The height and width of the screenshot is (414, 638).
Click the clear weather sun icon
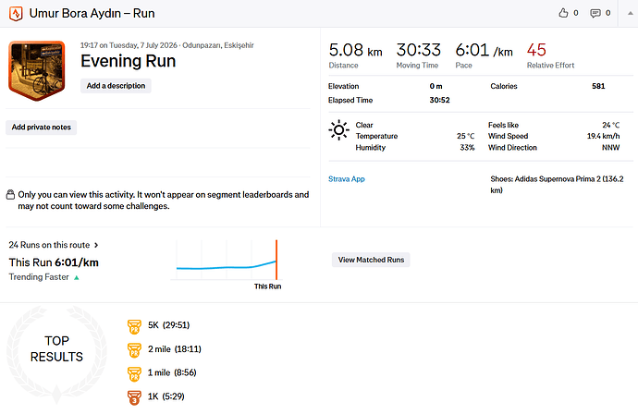(338, 130)
